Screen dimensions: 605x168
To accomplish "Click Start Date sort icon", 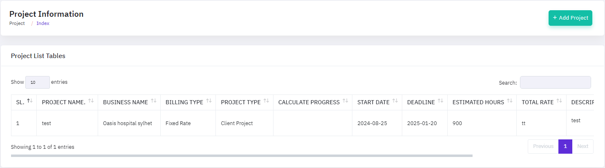I will (x=395, y=101).
